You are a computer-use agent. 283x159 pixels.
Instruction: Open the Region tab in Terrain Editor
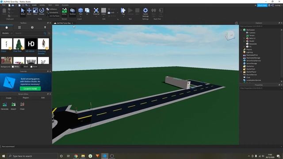26,98
